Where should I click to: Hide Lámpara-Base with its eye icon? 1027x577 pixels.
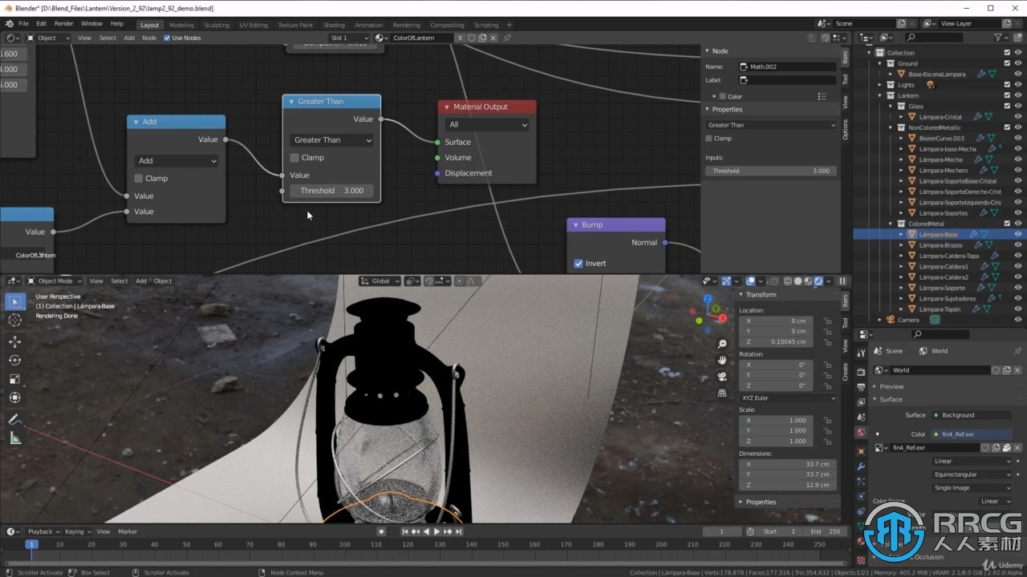1018,234
